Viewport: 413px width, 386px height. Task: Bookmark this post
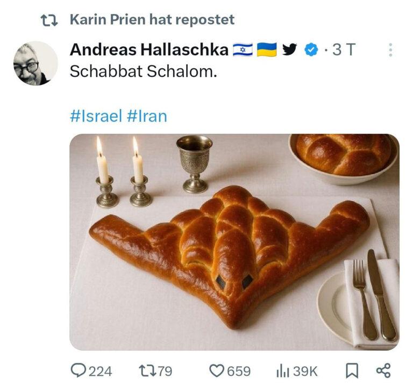[352, 371]
